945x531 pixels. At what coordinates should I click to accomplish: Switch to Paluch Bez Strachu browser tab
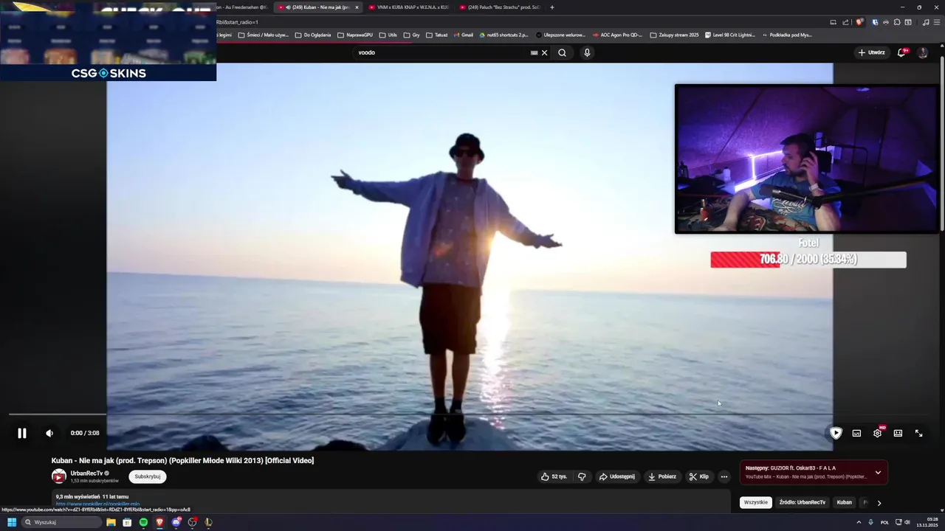(499, 7)
